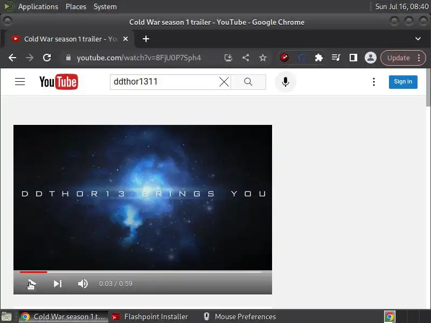Share this page using the share icon
The height and width of the screenshot is (323, 431).
246,58
